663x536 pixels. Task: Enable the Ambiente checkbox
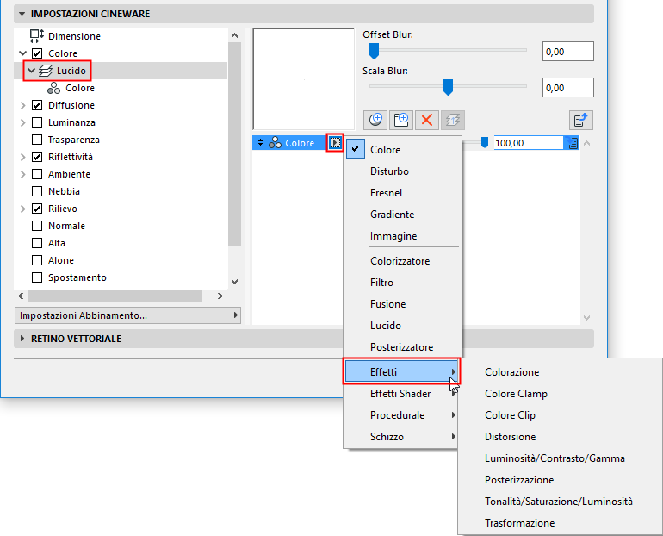click(x=37, y=174)
